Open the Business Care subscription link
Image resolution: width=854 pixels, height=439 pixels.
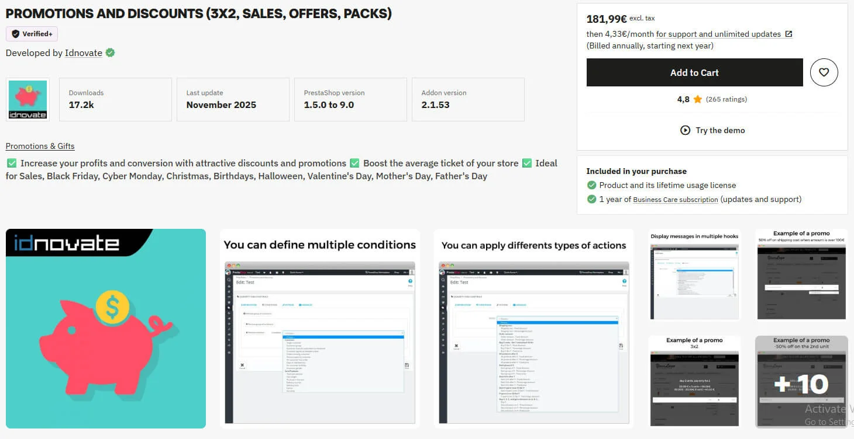coord(675,200)
